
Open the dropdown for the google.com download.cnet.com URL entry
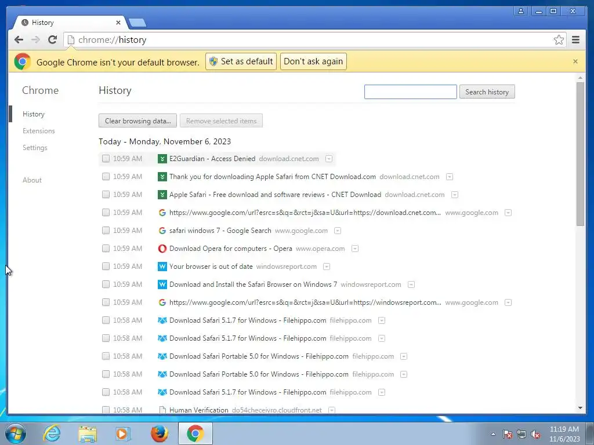pyautogui.click(x=508, y=213)
